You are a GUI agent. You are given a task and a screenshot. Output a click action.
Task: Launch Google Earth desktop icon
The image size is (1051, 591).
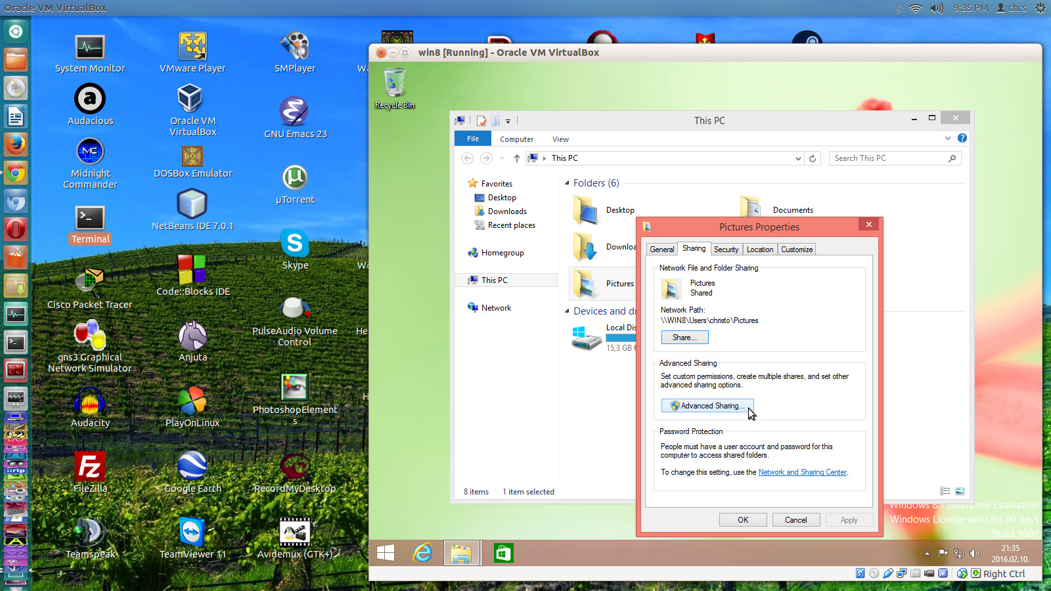tap(192, 466)
